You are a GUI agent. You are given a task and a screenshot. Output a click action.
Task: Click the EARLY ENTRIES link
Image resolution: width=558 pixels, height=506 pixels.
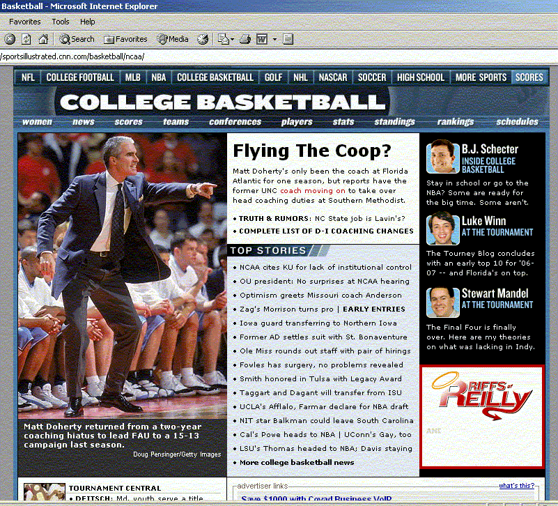point(373,309)
